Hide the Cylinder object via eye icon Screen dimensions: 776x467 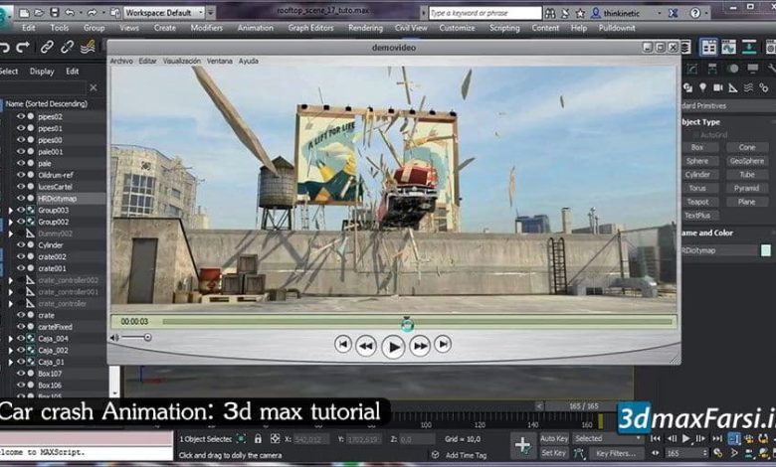[x=21, y=244]
